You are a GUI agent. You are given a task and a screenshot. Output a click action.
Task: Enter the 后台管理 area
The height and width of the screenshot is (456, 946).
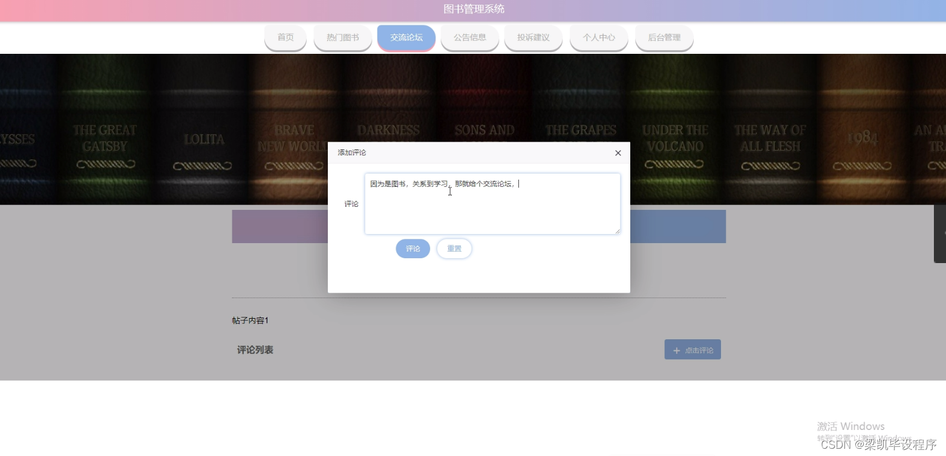click(x=664, y=37)
